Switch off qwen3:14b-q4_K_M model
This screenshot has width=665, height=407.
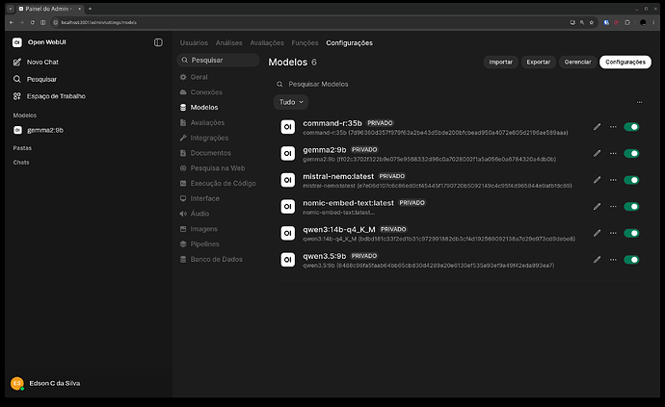(x=631, y=233)
